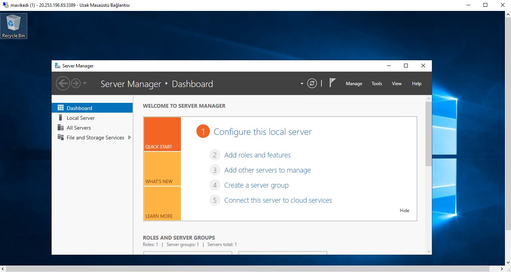Screen dimensions: 511x272
Task: Click the Local Server icon in sidebar
Action: 60,118
